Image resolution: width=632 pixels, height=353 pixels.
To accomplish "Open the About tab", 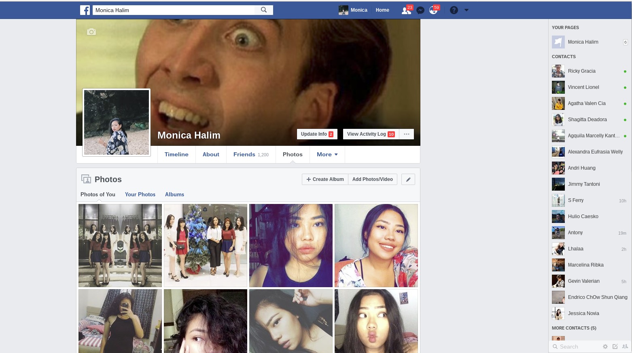I will 211,154.
